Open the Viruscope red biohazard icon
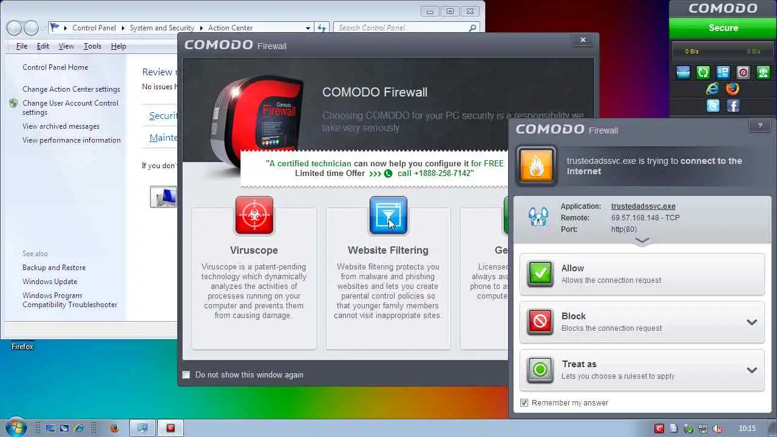Image resolution: width=777 pixels, height=437 pixels. [254, 215]
